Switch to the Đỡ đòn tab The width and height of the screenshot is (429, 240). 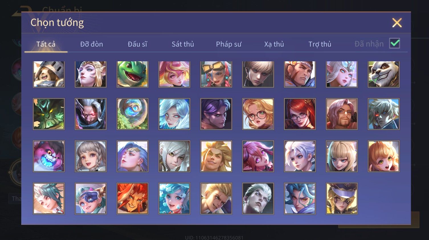[x=91, y=44]
